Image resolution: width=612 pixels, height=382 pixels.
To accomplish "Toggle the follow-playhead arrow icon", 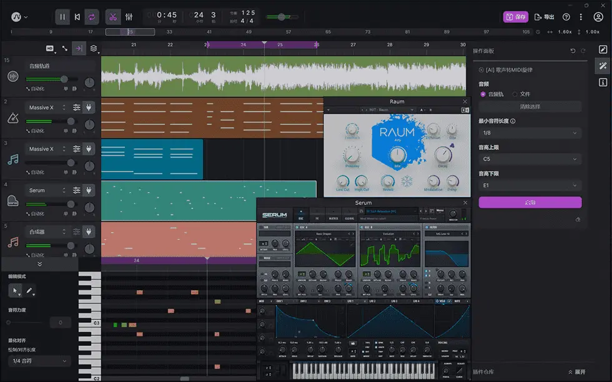I will [x=79, y=49].
